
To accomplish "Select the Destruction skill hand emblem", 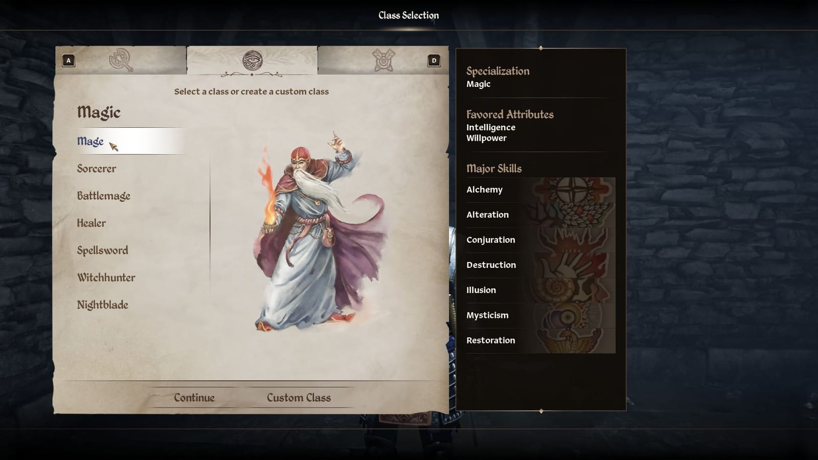I will (x=571, y=265).
